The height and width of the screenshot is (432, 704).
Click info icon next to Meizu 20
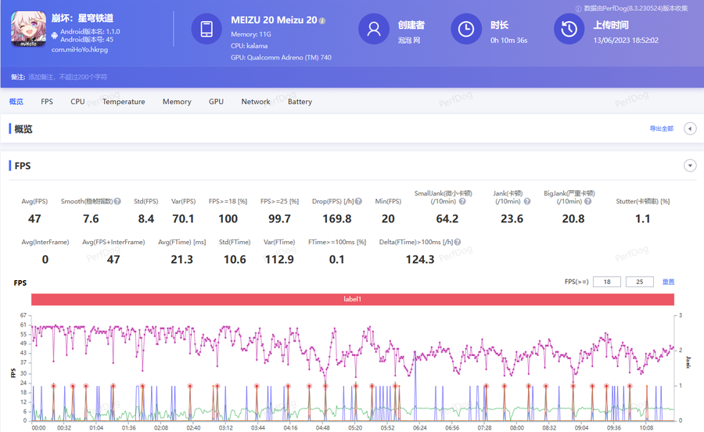pos(322,20)
